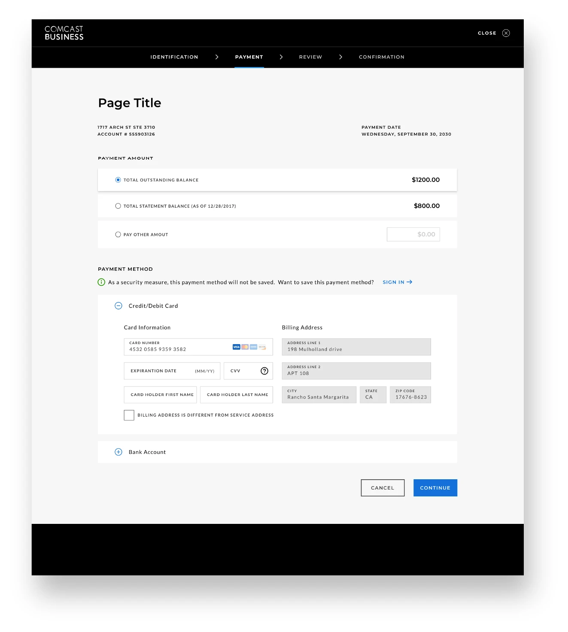Select Pay Other Amount radio button
This screenshot has height=632, width=568.
coord(118,235)
